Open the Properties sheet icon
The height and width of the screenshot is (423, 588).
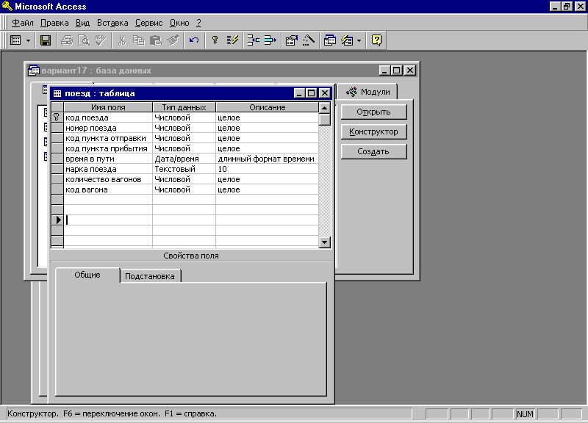click(291, 40)
